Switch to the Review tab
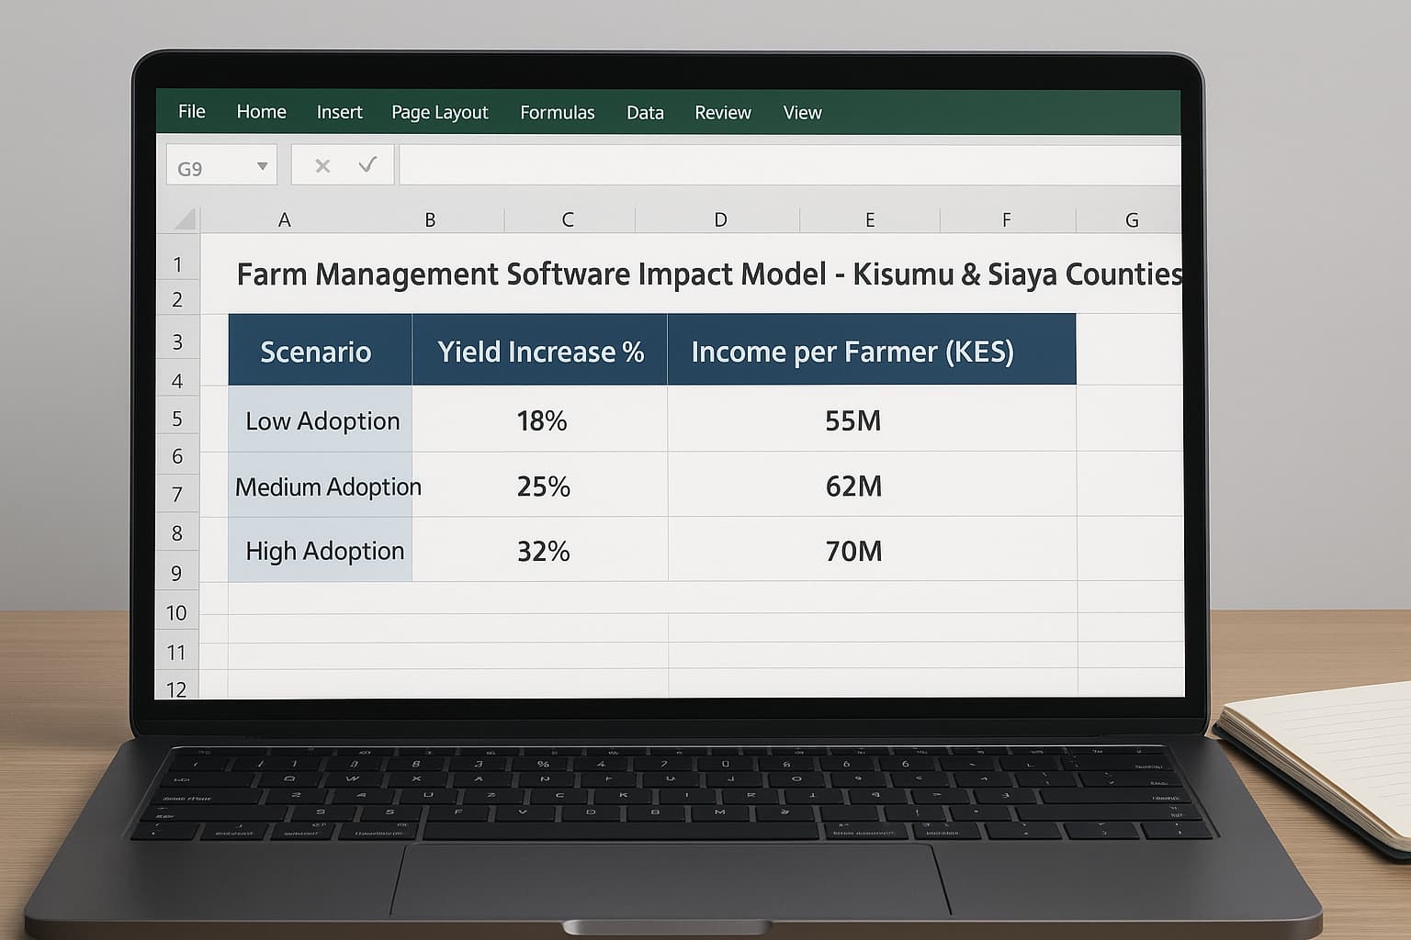The width and height of the screenshot is (1411, 940). 722,112
